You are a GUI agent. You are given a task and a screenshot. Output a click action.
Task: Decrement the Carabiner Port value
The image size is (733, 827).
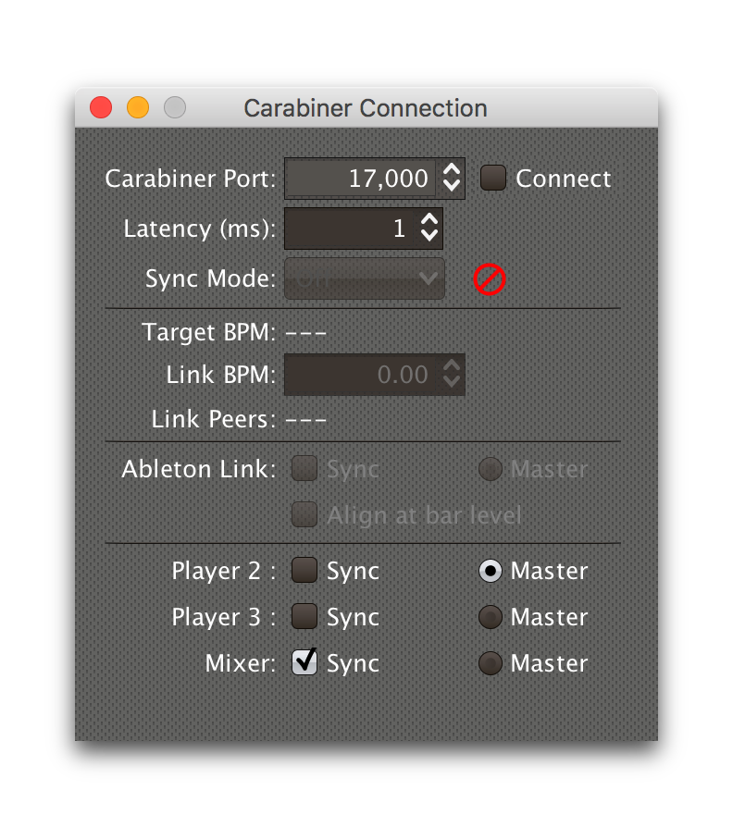[x=453, y=185]
